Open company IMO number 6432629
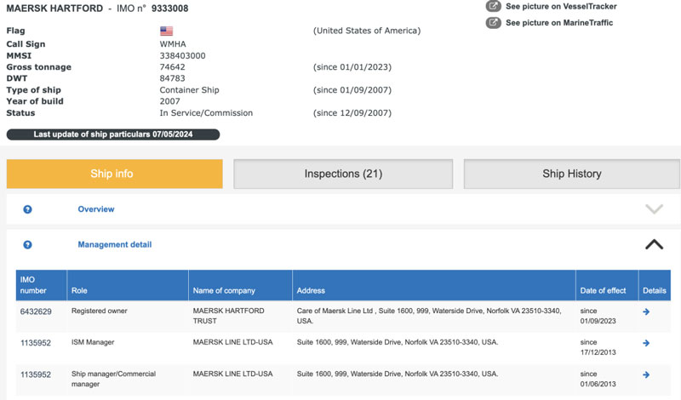This screenshot has height=400, width=681. [36, 311]
